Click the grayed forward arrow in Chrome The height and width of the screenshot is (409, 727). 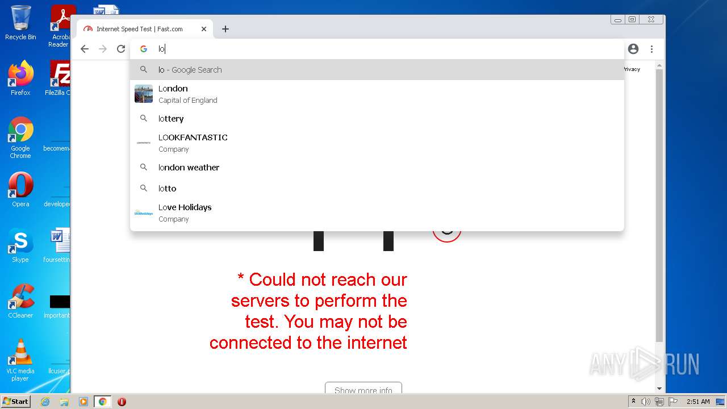[103, 49]
